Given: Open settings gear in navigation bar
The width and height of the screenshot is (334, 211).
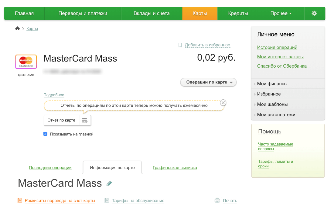Looking at the screenshot, I should click(x=314, y=13).
